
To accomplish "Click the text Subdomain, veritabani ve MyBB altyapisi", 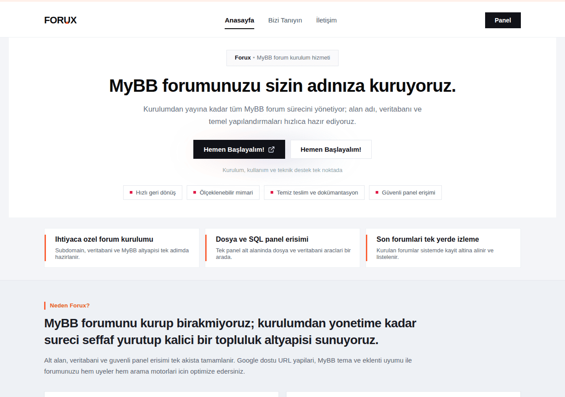I will click(x=122, y=254).
